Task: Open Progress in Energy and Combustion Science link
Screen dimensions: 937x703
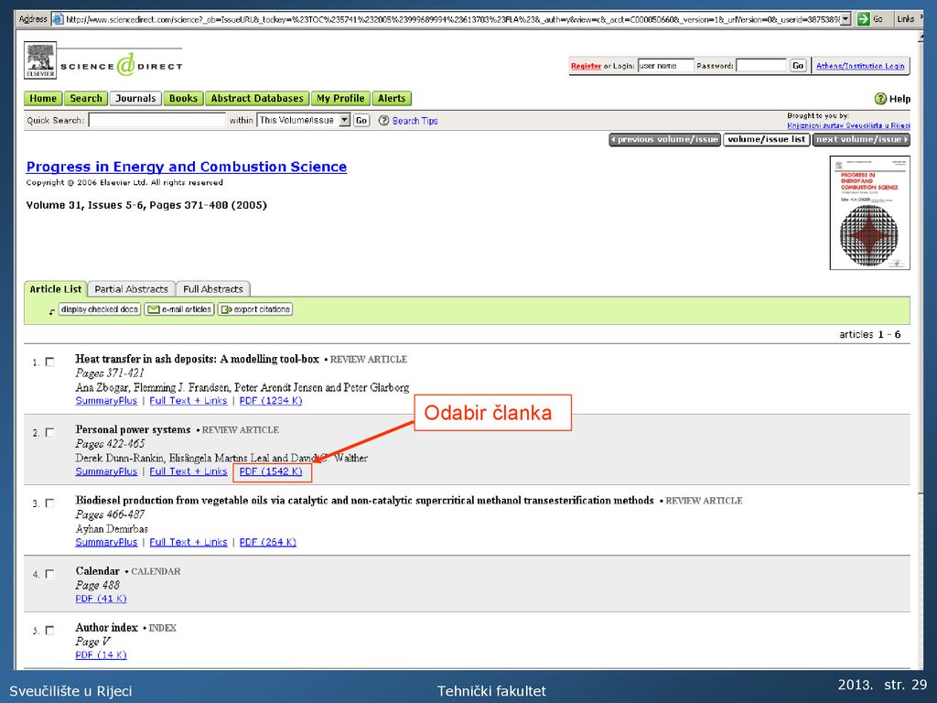Action: (x=187, y=167)
